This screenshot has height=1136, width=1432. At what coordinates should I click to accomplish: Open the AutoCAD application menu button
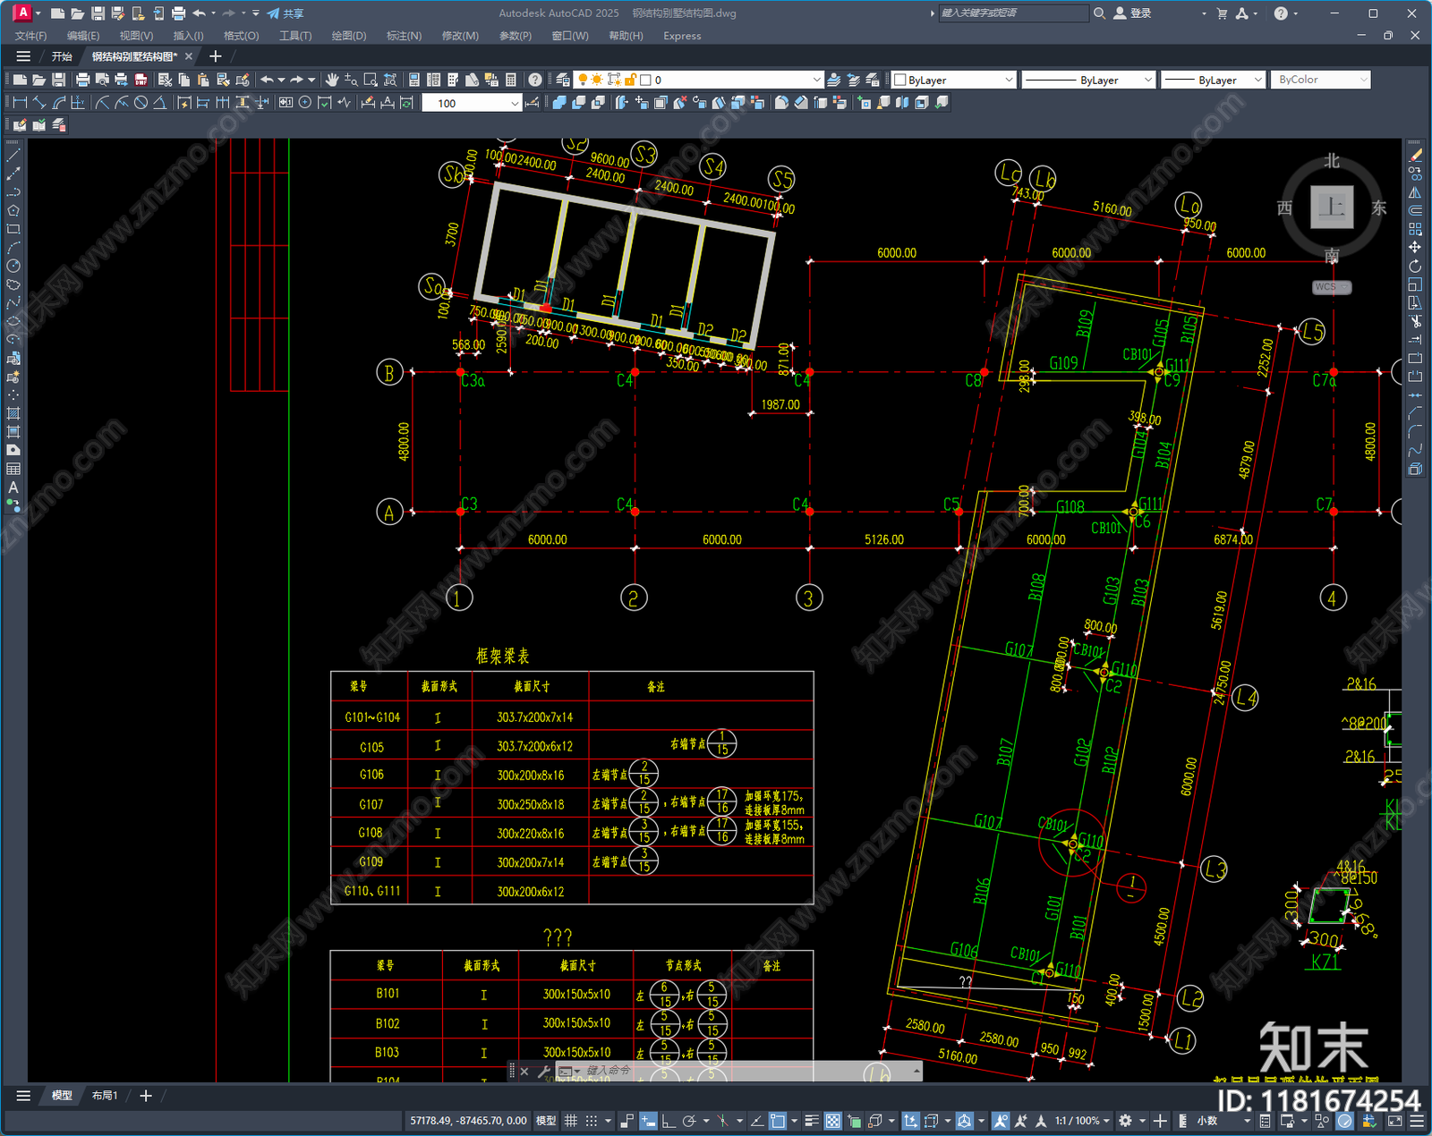(22, 13)
